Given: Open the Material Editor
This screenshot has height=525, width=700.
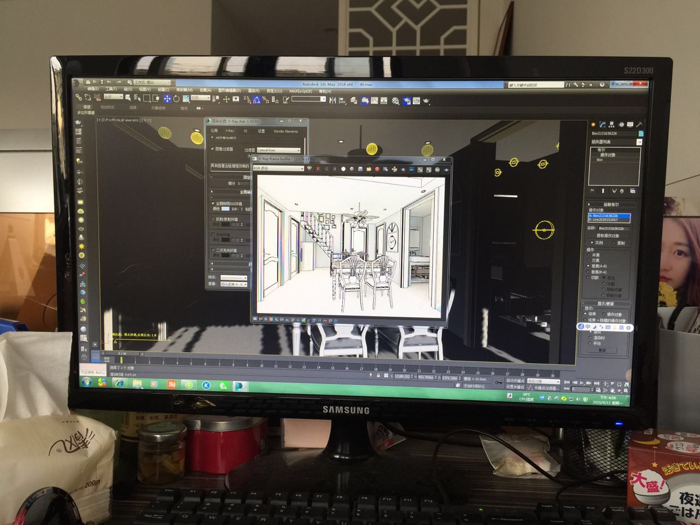Looking at the screenshot, I should (395, 101).
